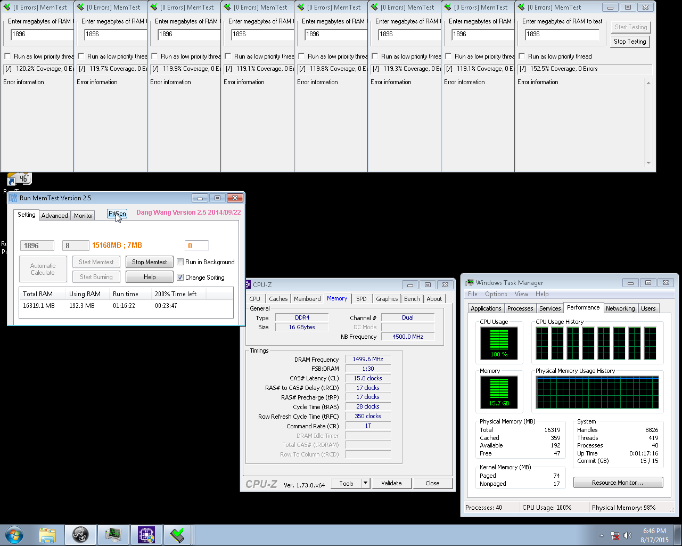The image size is (682, 546).
Task: Open the Monitor tab in Run MemTest
Action: coord(84,216)
